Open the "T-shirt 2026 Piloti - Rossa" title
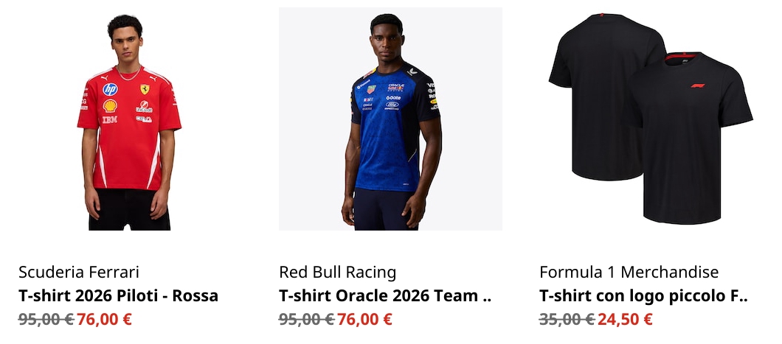 click(x=118, y=295)
